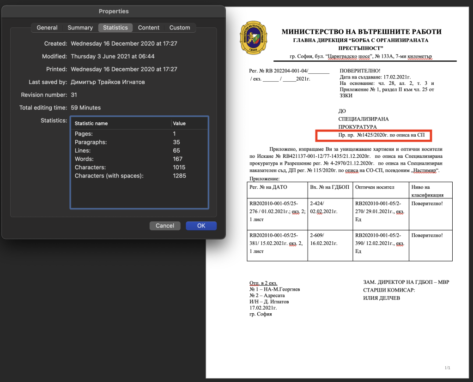Image resolution: width=473 pixels, height=382 pixels.
Task: Switch to the Custom tab
Action: click(x=180, y=28)
